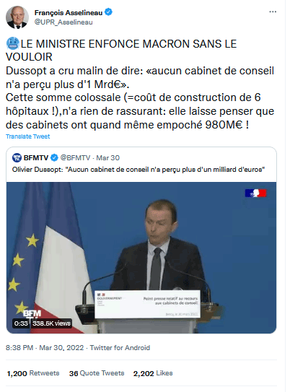290x392 pixels.
Task: Open François Asselineau's profile picture
Action: tap(17, 17)
